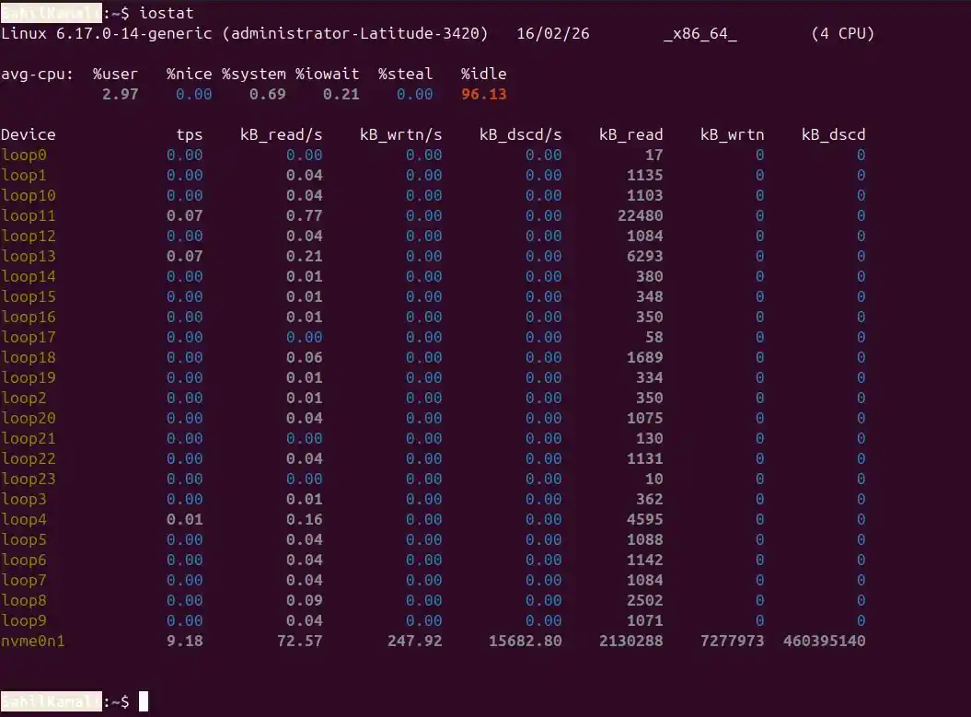Image resolution: width=971 pixels, height=717 pixels.
Task: Select loop14 kB_read value 380
Action: point(650,276)
